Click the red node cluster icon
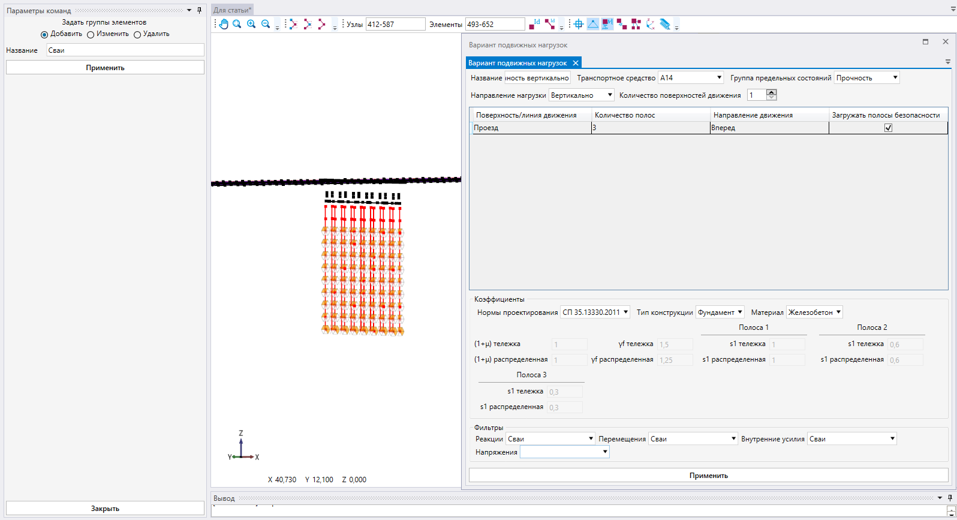 tap(636, 24)
